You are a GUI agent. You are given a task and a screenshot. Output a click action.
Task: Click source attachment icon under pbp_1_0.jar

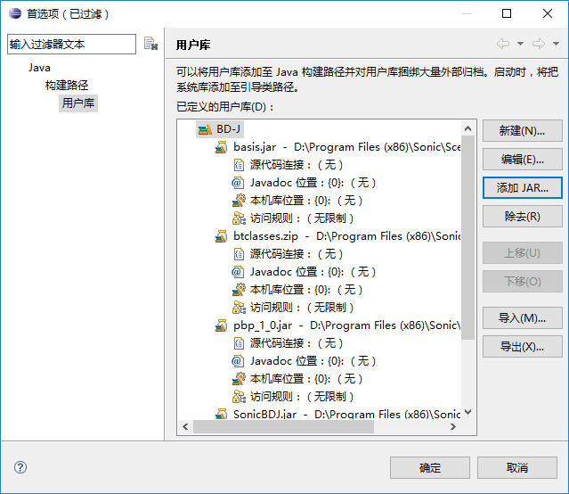(239, 343)
